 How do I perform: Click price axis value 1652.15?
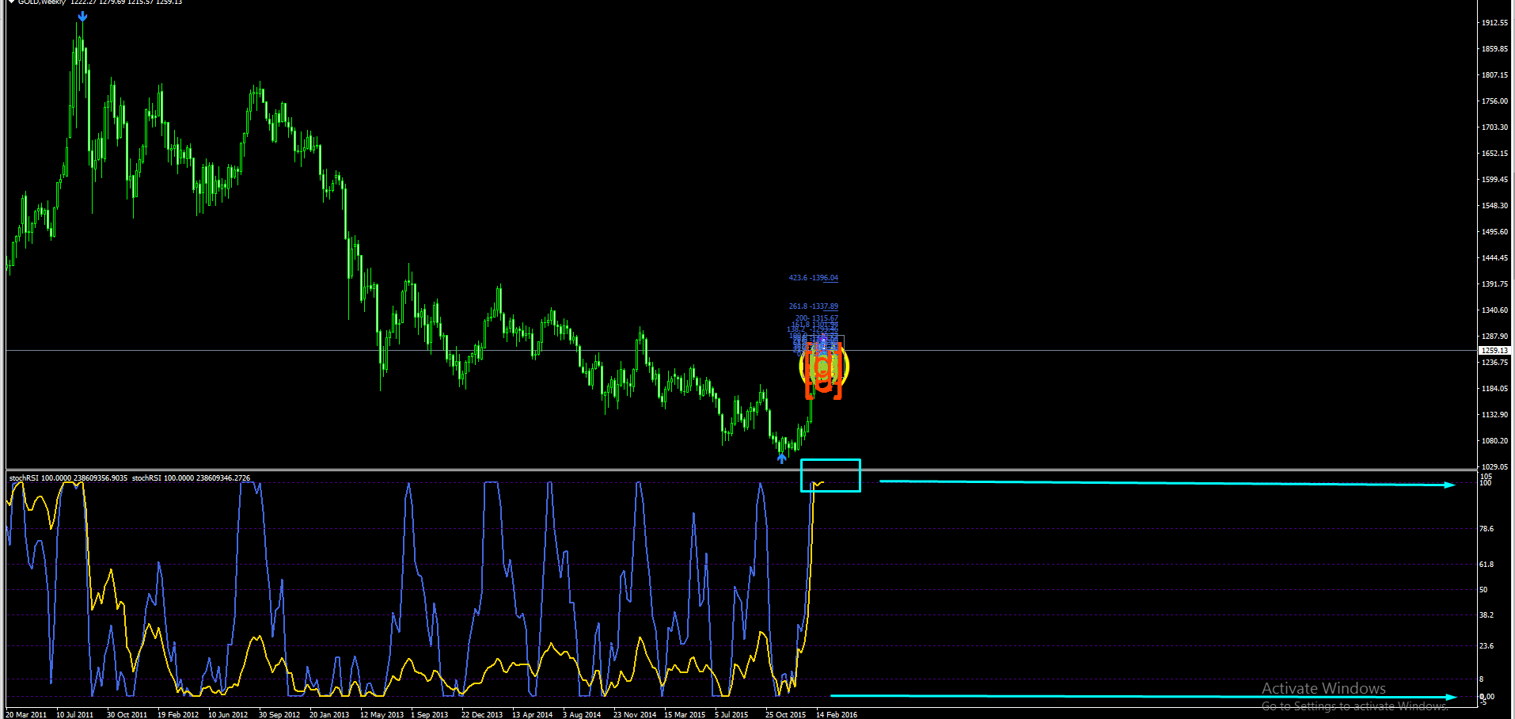click(x=1494, y=154)
